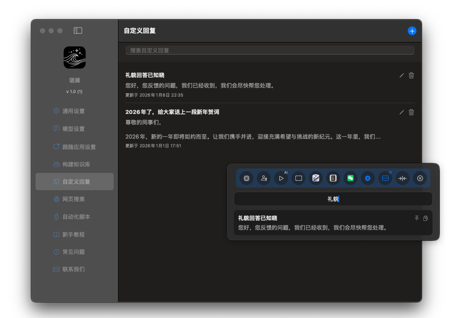Click the blue gear icon in floating toolbar
The height and width of the screenshot is (318, 449).
(368, 178)
